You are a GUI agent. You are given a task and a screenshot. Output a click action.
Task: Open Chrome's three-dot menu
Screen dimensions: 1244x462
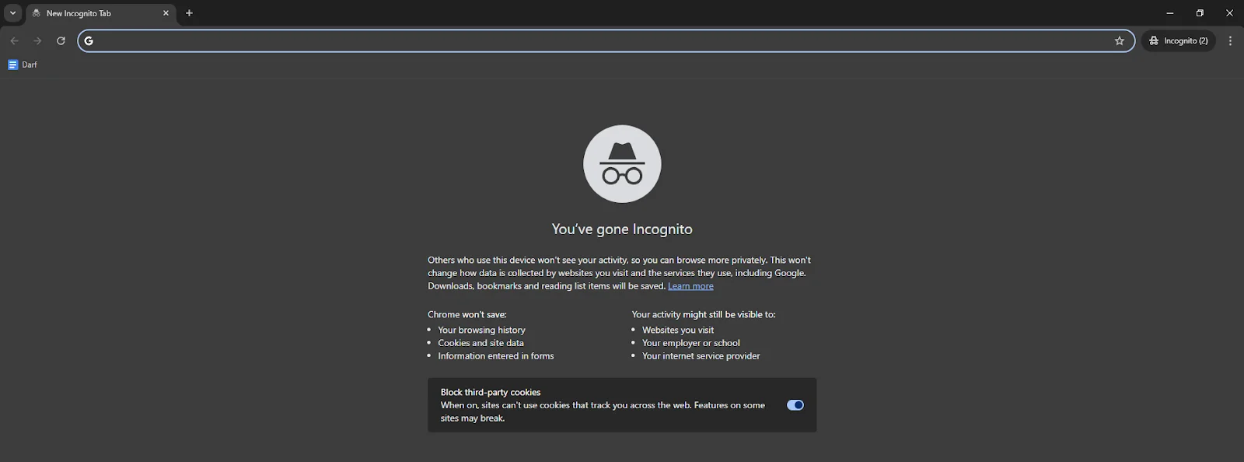tap(1230, 40)
